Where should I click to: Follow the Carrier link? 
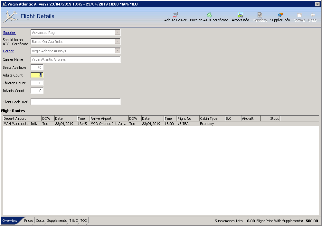[x=8, y=51]
